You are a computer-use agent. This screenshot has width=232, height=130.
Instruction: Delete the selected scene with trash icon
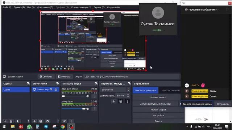[11, 121]
